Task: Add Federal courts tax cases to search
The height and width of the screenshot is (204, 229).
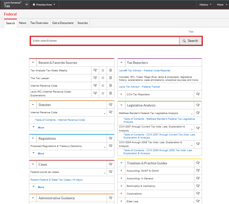Action: [x=111, y=172]
